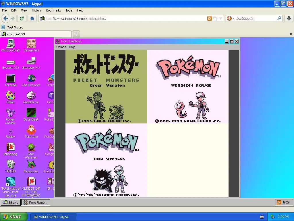The height and width of the screenshot is (221, 294).
Task: Select WINDOW593 - Mypal taskbar button
Action: point(53,217)
